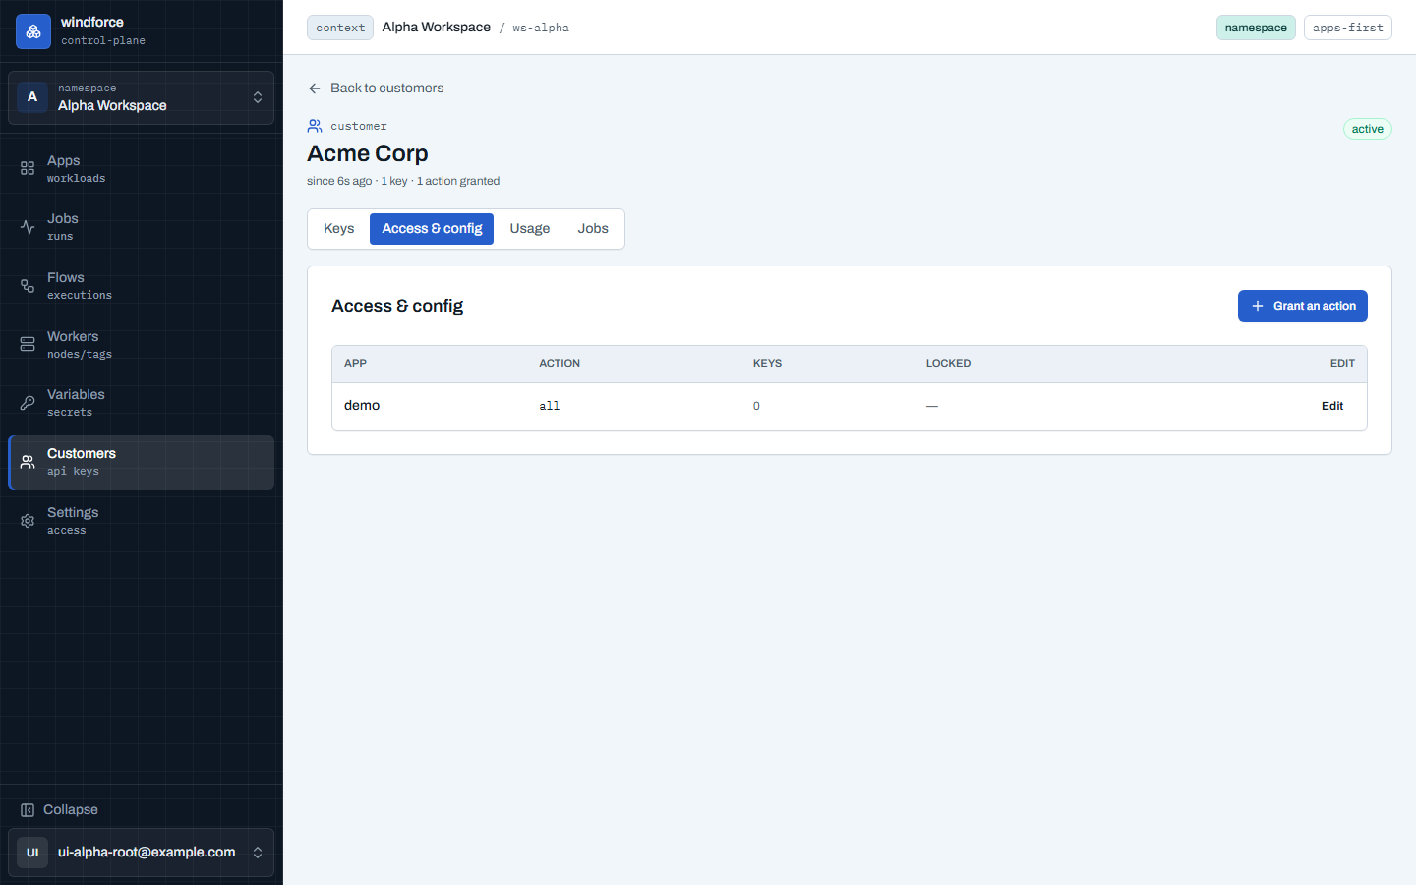Click the Access & config section heading
Screen dimensions: 1416x885
click(x=397, y=306)
